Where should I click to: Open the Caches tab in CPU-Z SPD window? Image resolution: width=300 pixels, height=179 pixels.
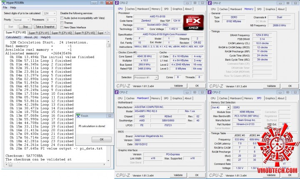coord(223,98)
